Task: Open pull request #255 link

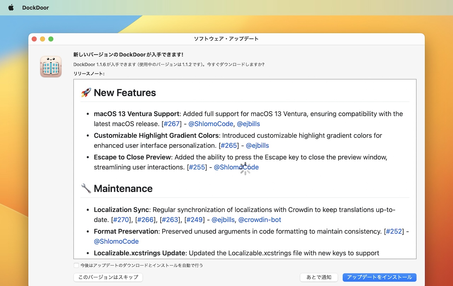Action: point(197,167)
